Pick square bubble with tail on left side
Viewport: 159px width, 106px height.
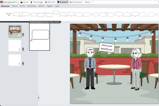(33, 15)
